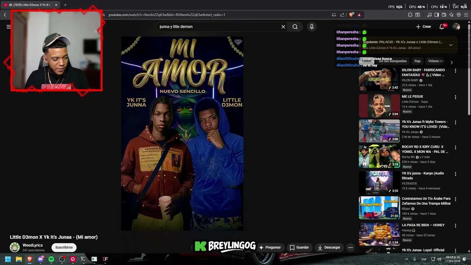Open YOU KNOW IT'S LOVEE thumbnail

click(x=379, y=131)
